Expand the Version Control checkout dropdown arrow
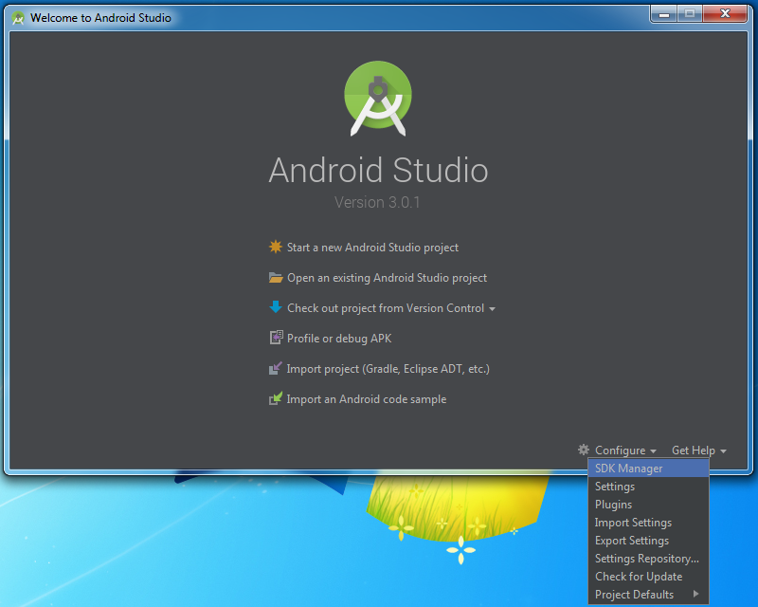The image size is (758, 607). pos(492,309)
